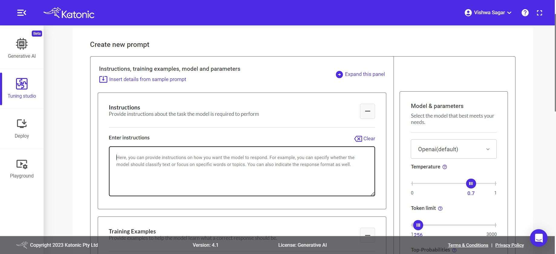This screenshot has width=556, height=254.
Task: Open Generative AI section
Action: click(x=22, y=48)
